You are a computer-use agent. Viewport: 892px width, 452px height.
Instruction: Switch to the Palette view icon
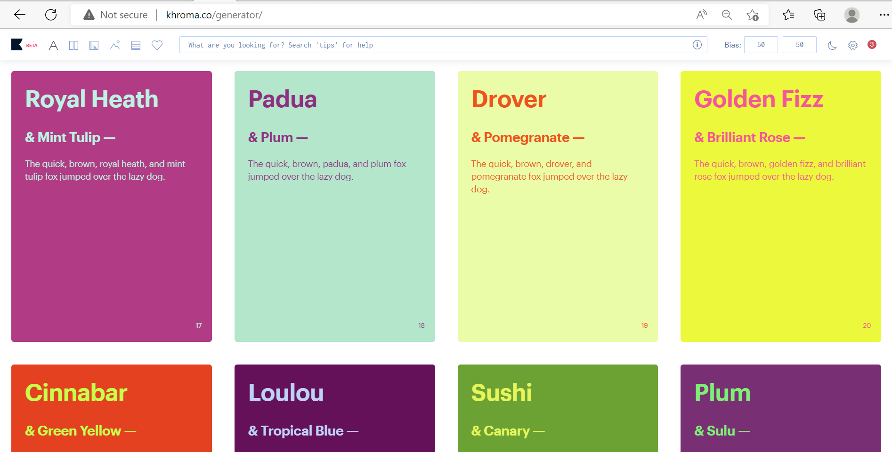[136, 45]
